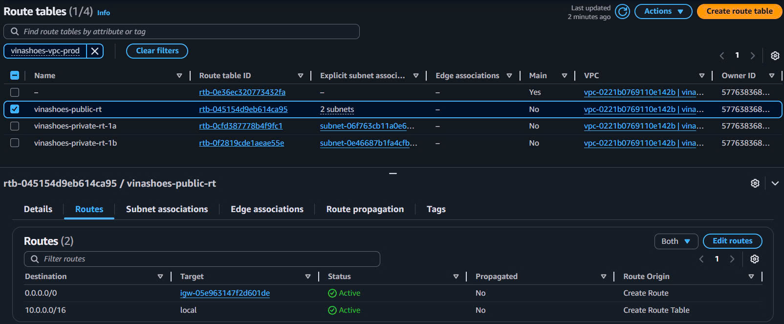Expand the Both routes filter dropdown
784x324 pixels.
pos(675,241)
